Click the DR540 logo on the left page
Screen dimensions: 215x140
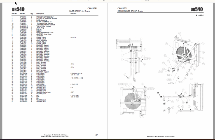18,9
